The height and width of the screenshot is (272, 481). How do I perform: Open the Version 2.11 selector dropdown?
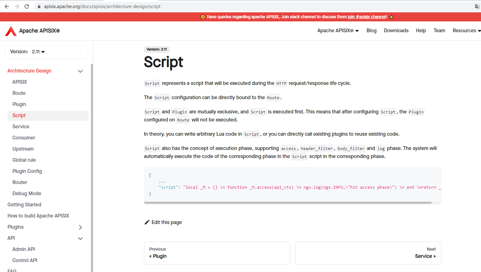coord(47,52)
